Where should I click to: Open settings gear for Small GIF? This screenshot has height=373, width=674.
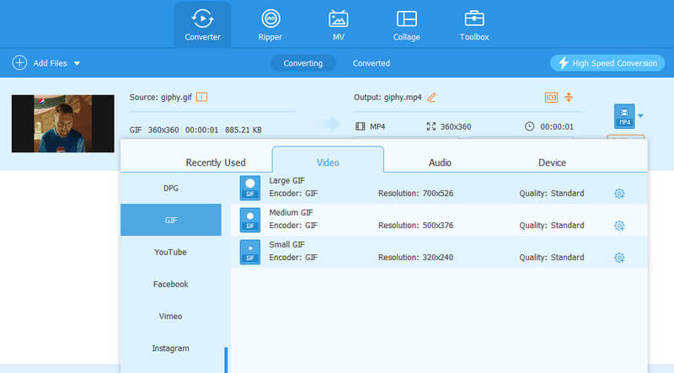pyautogui.click(x=619, y=258)
